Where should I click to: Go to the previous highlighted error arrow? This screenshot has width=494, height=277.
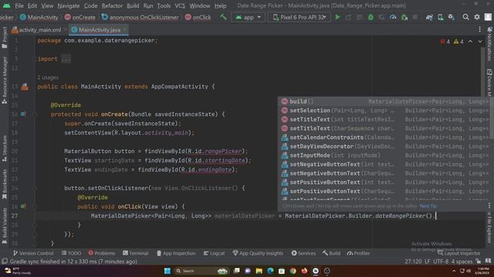tap(470, 41)
